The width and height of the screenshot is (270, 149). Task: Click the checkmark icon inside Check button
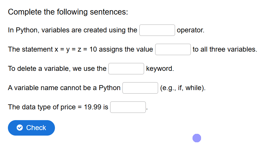20,128
